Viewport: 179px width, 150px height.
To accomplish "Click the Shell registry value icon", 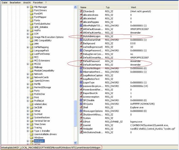I will pos(81,108).
